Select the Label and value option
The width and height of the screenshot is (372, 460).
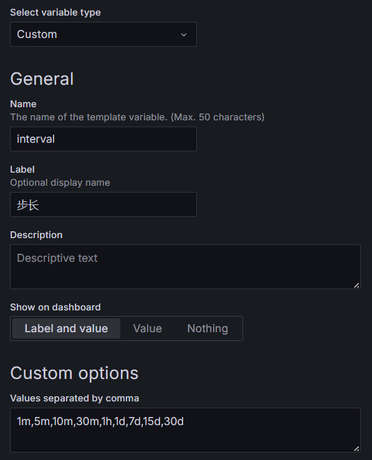tap(66, 328)
